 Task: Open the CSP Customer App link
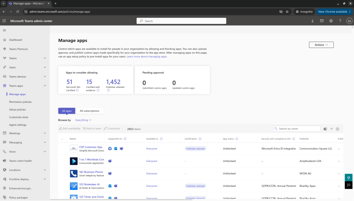[91, 147]
